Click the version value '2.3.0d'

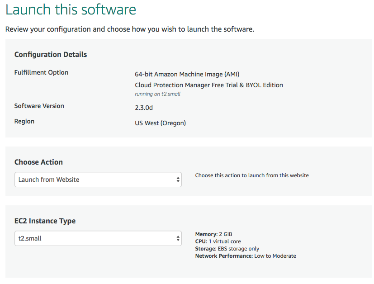tap(144, 108)
